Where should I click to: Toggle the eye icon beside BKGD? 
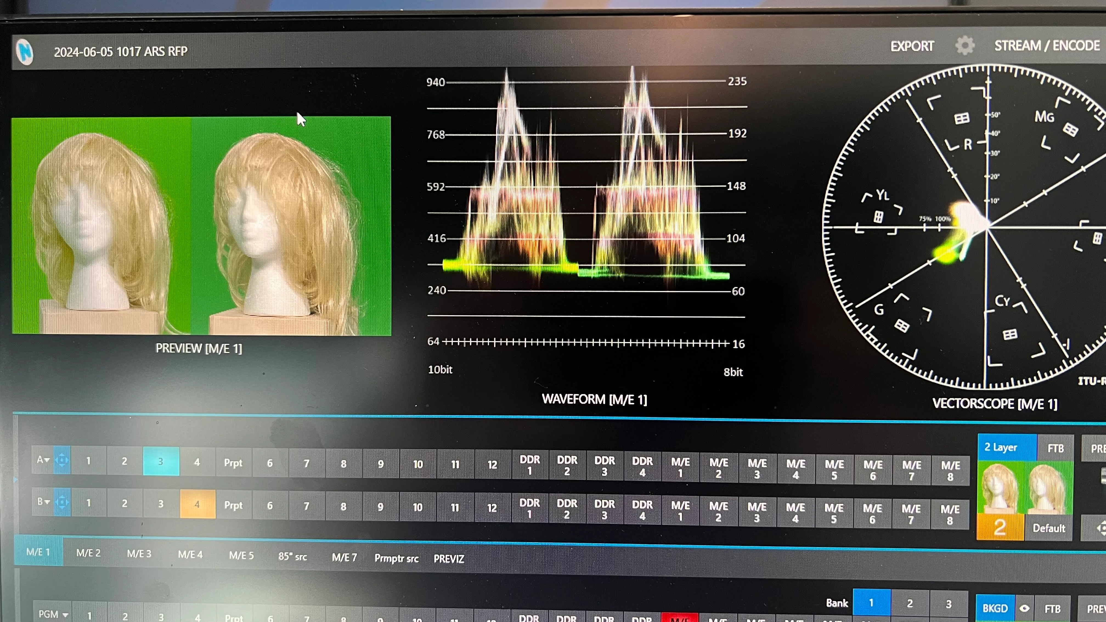click(x=1025, y=608)
